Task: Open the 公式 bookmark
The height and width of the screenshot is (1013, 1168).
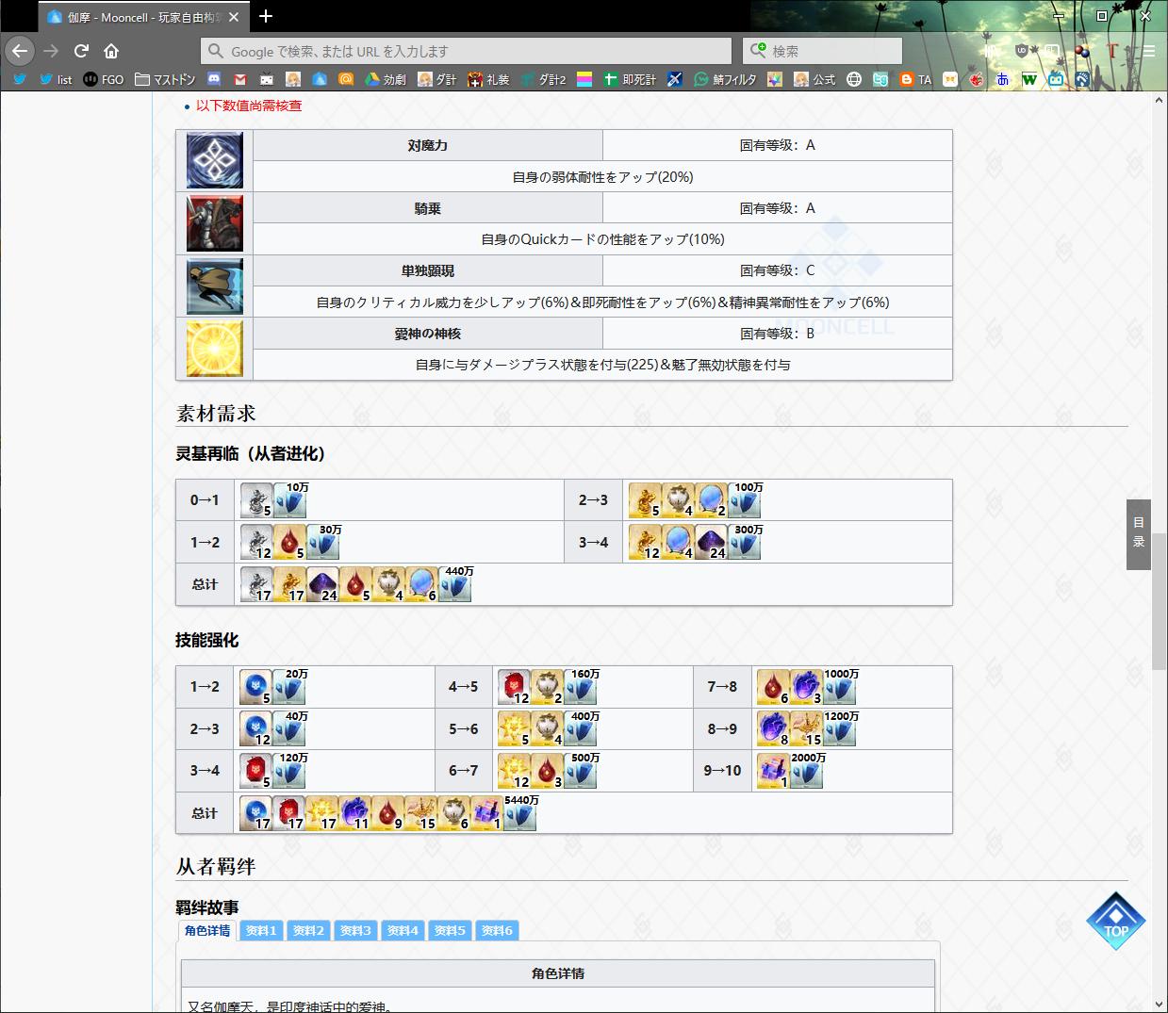Action: (x=814, y=79)
